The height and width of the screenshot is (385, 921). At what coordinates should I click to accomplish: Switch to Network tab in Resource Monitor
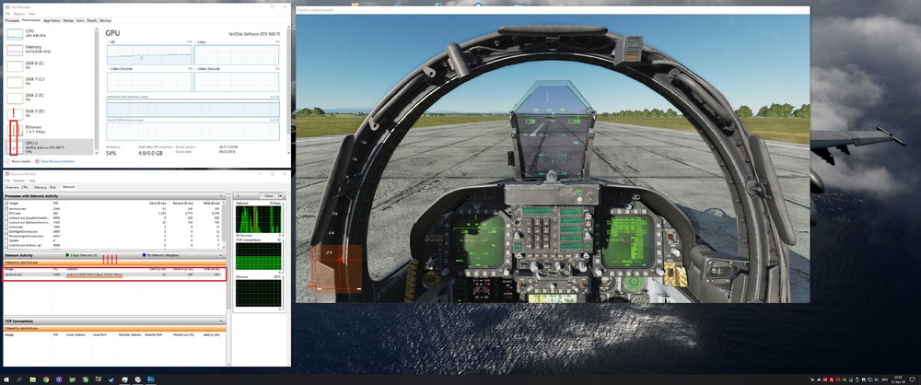(69, 187)
